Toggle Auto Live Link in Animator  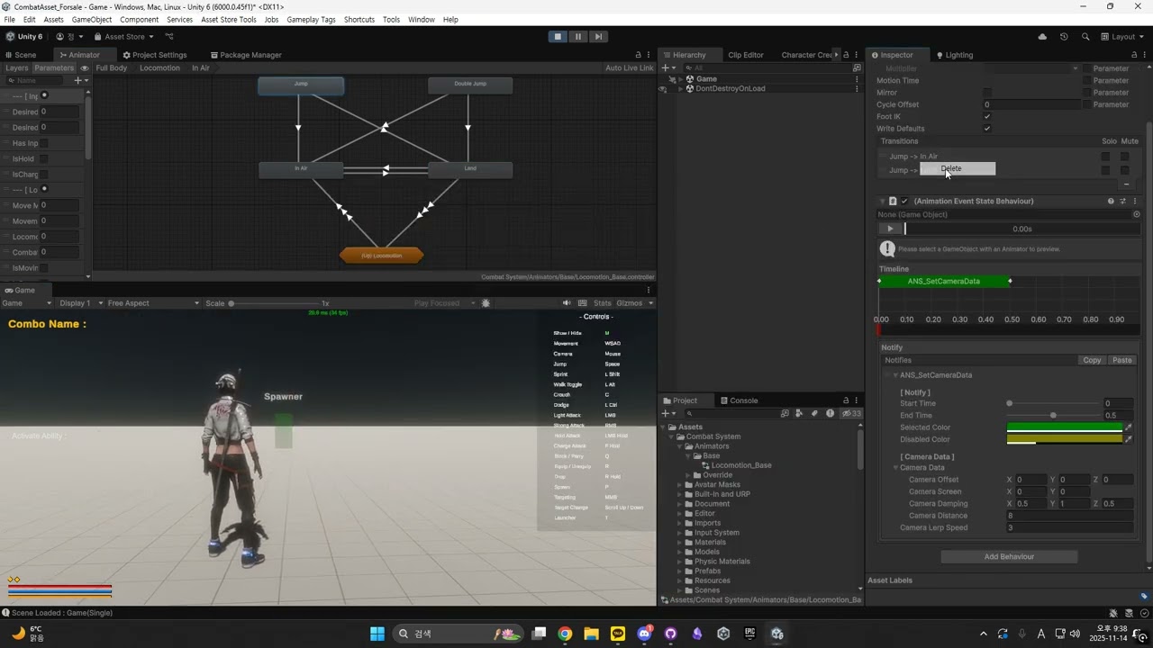click(629, 68)
